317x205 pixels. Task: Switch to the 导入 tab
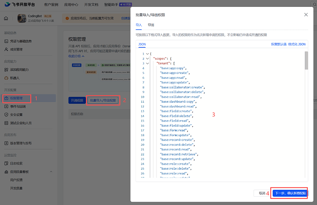(139, 25)
